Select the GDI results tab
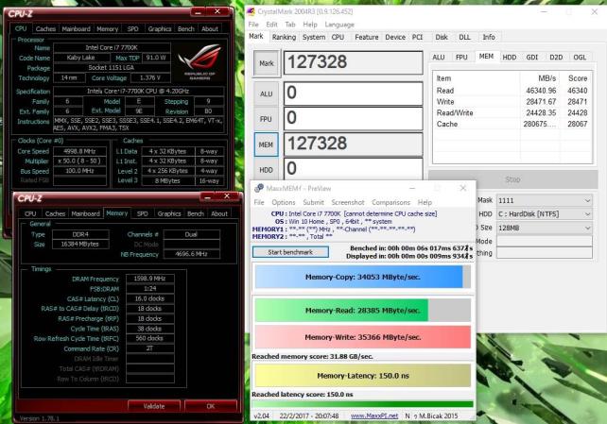 [532, 58]
